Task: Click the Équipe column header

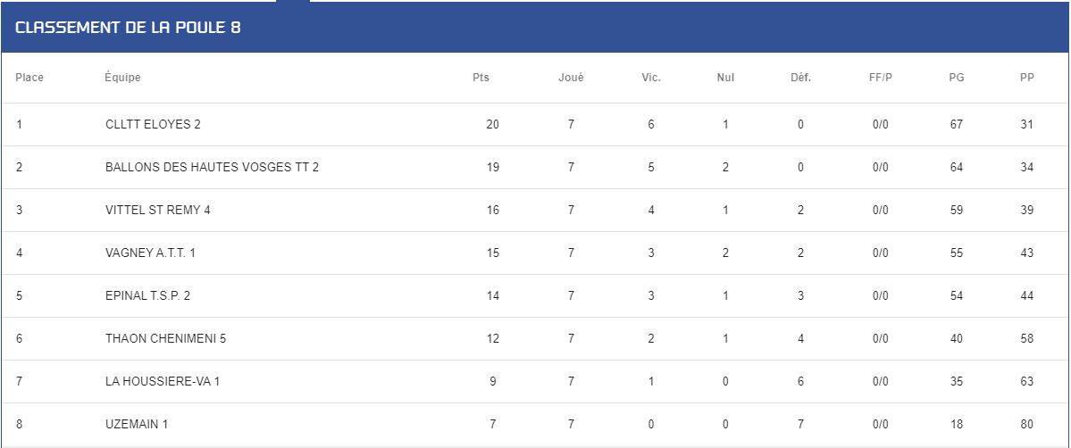Action: tap(122, 78)
